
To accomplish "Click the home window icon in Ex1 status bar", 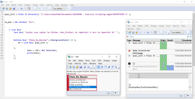I will click(109, 93).
